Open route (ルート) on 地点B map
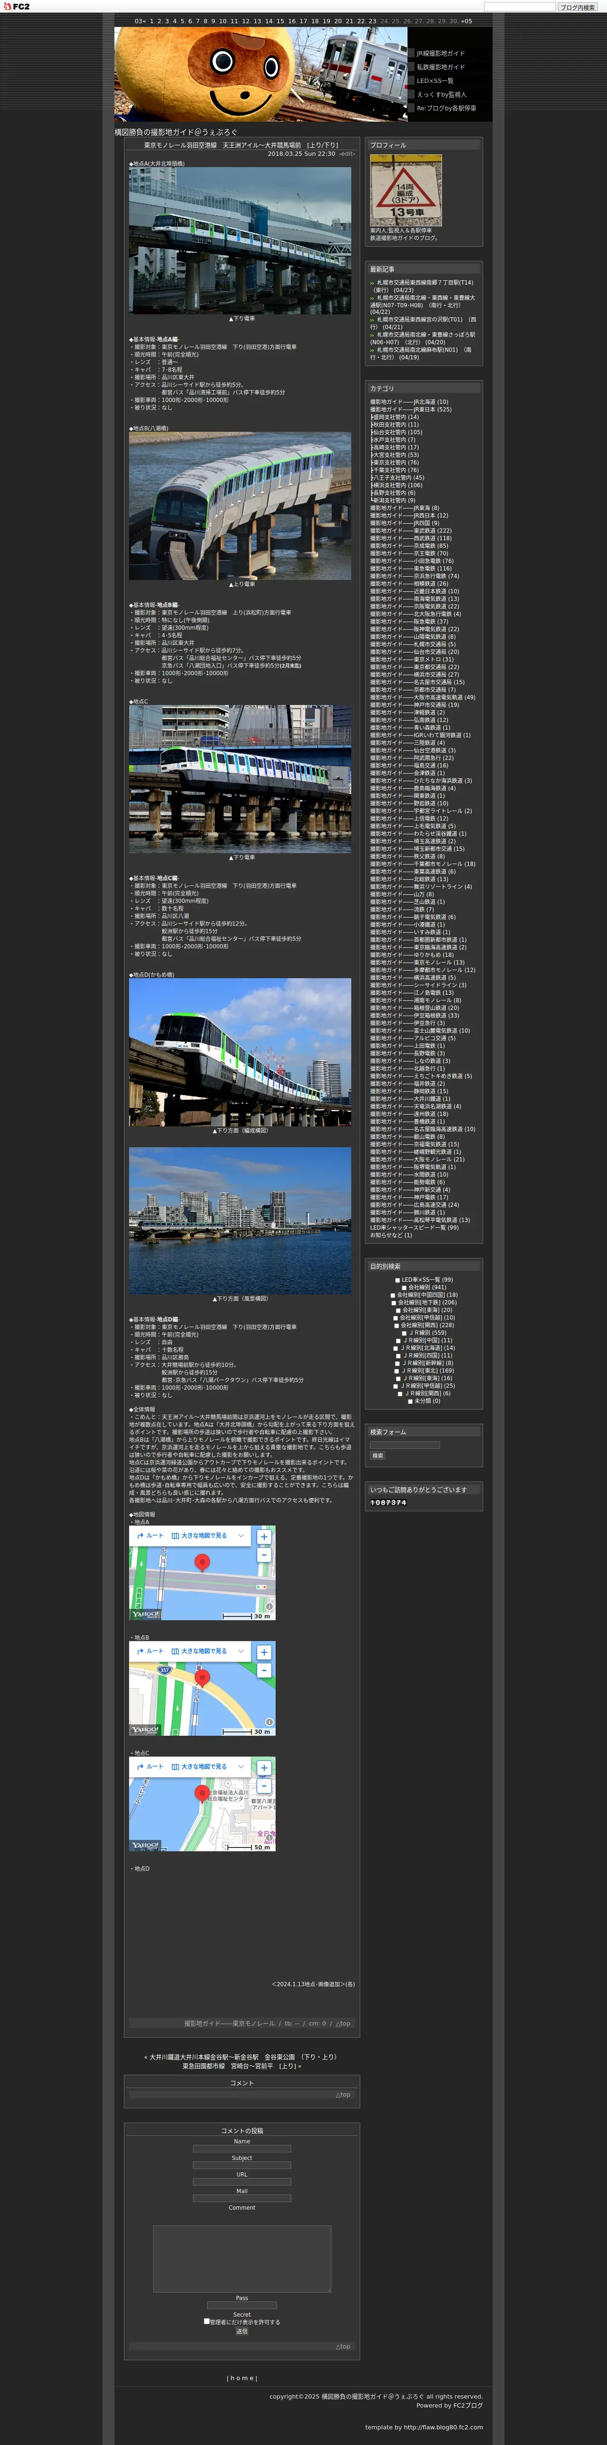Image resolution: width=607 pixels, height=2445 pixels. 149,1651
